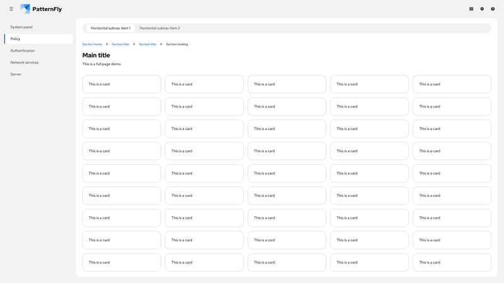
Task: Go to Authentication nav item
Action: [x=39, y=51]
